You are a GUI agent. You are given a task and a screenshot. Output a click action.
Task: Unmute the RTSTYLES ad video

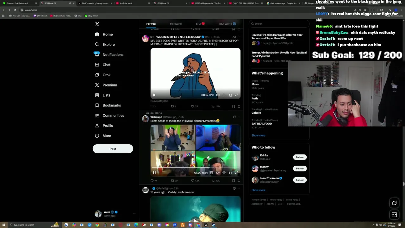(x=218, y=95)
